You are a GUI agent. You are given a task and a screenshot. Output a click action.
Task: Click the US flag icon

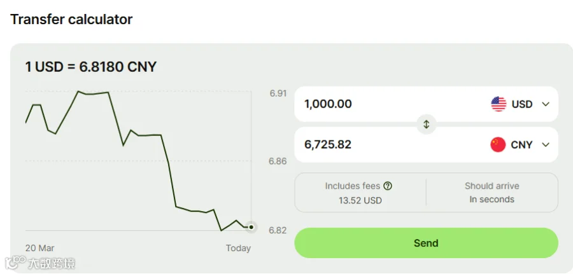499,104
